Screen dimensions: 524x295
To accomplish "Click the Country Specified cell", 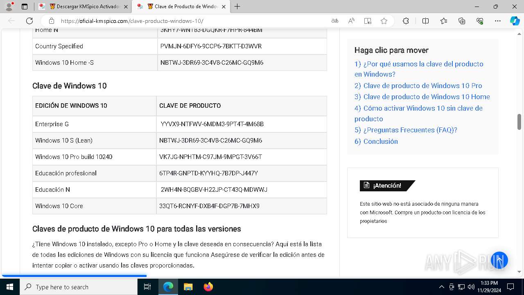I will pyautogui.click(x=95, y=46).
